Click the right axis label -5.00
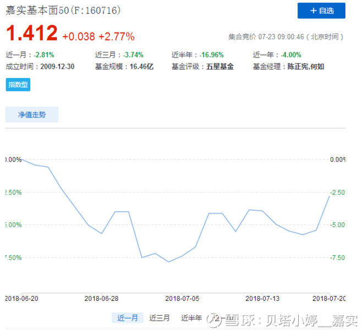Viewport: 363px width, 330px height. (337, 225)
